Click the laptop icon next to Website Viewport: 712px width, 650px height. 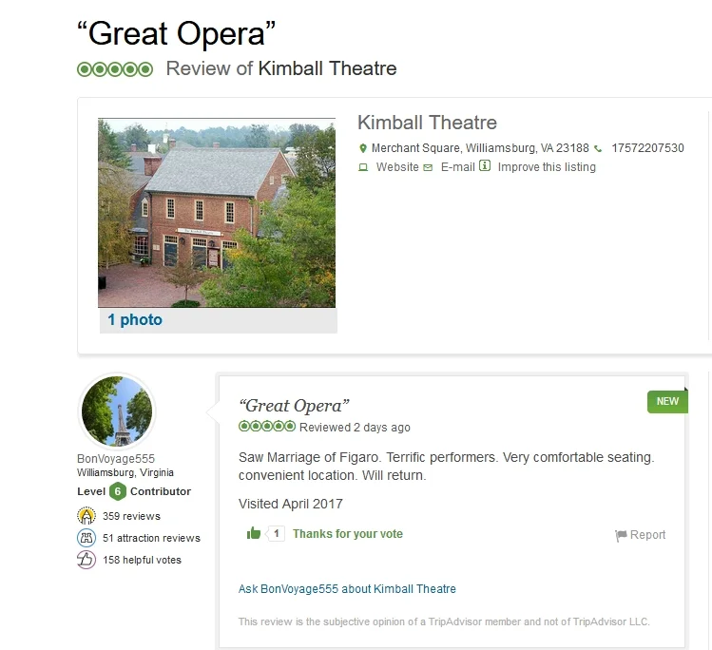point(363,167)
